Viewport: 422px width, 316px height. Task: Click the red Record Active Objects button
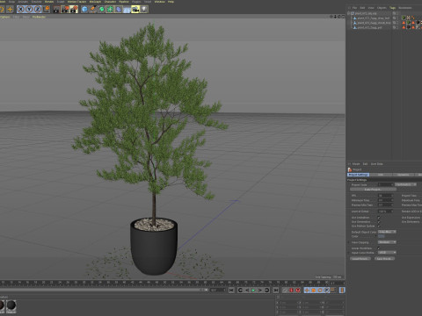[291, 291]
